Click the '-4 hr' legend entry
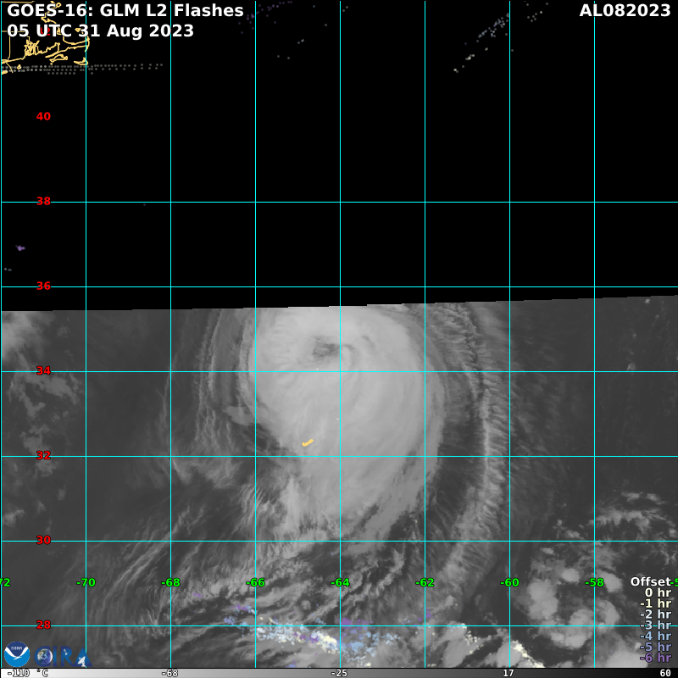The width and height of the screenshot is (678, 678). [x=655, y=636]
